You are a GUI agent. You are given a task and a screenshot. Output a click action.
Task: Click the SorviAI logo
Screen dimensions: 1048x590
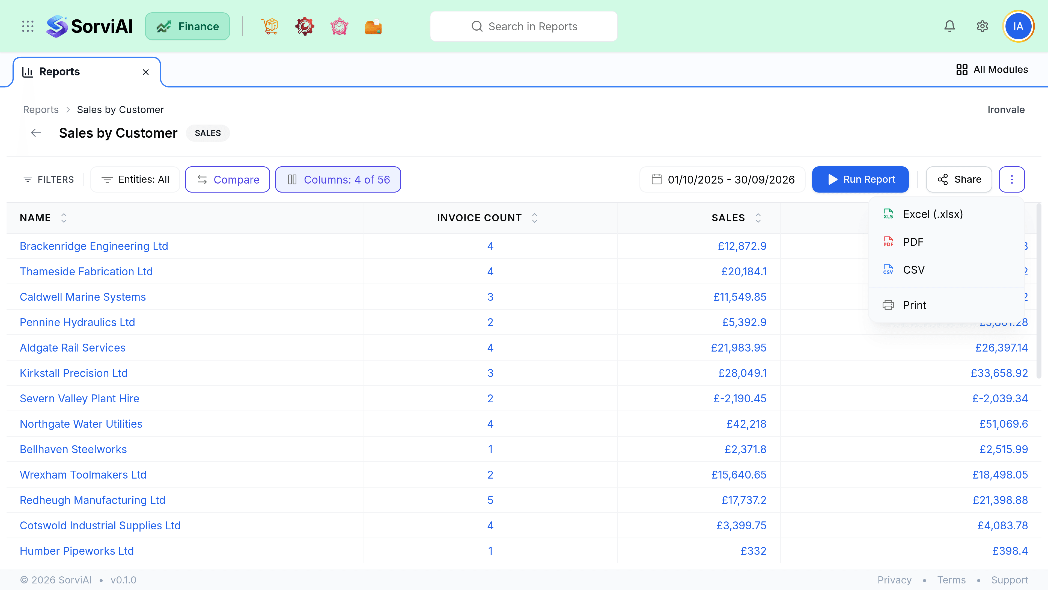(x=89, y=26)
